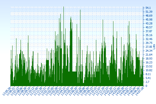Select the 13.03.22 date label
156x104 pixels.
[x=57, y=91]
